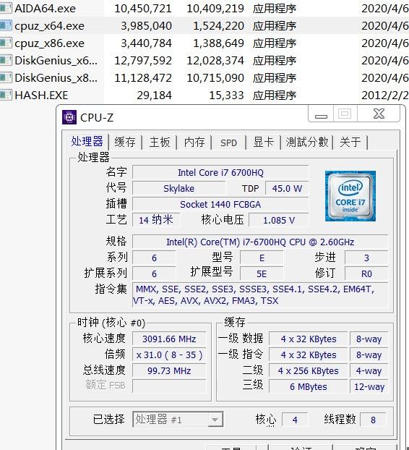Close the CPU-Z window
Image resolution: width=409 pixels, height=450 pixels.
pyautogui.click(x=379, y=114)
